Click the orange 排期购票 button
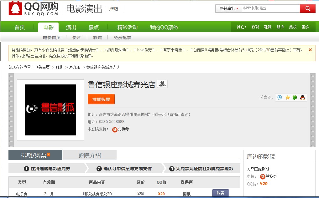The image size is (319, 198). click(101, 99)
